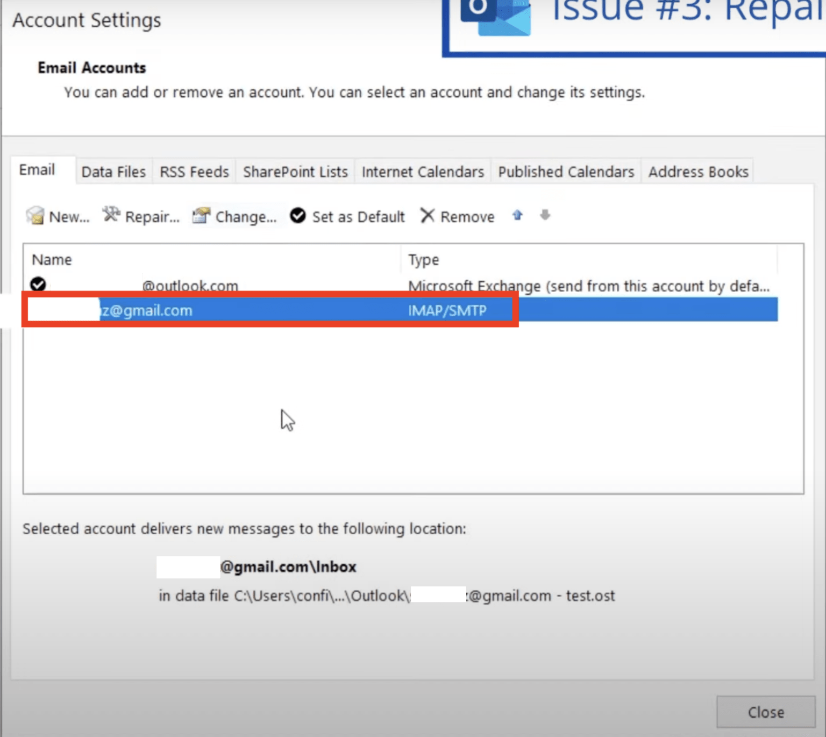Click the Remove account X icon
The image size is (826, 737).
427,216
